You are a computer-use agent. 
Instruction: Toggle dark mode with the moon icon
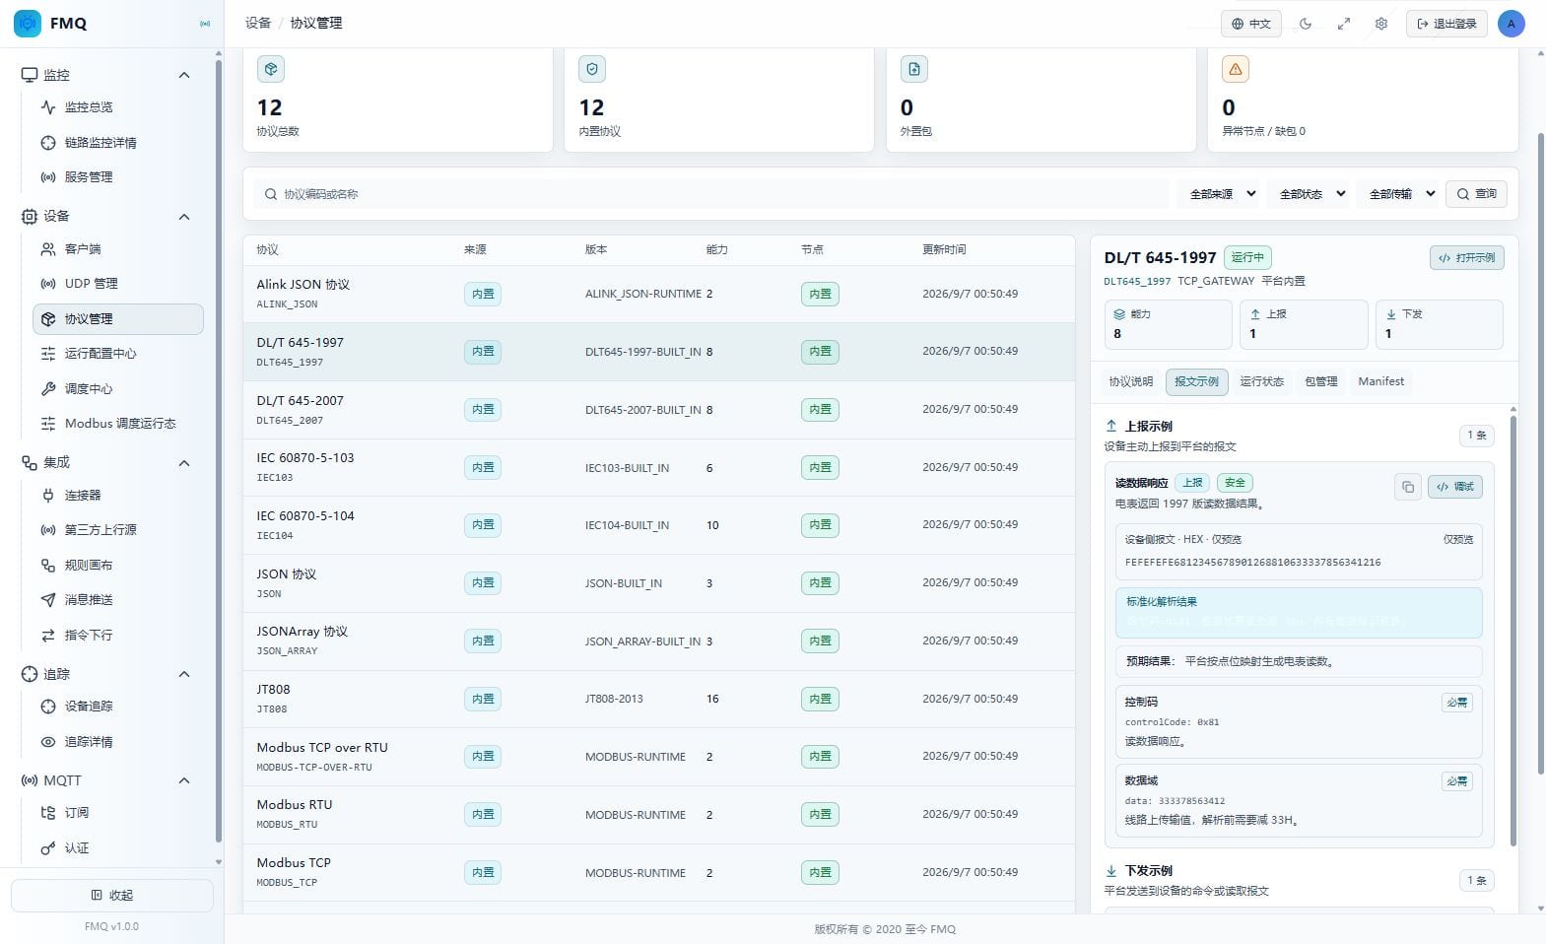[x=1306, y=24]
